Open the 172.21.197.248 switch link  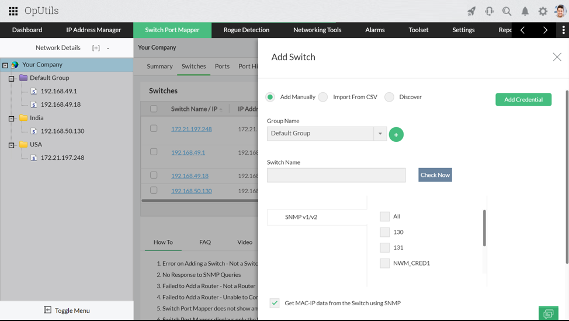coord(192,129)
